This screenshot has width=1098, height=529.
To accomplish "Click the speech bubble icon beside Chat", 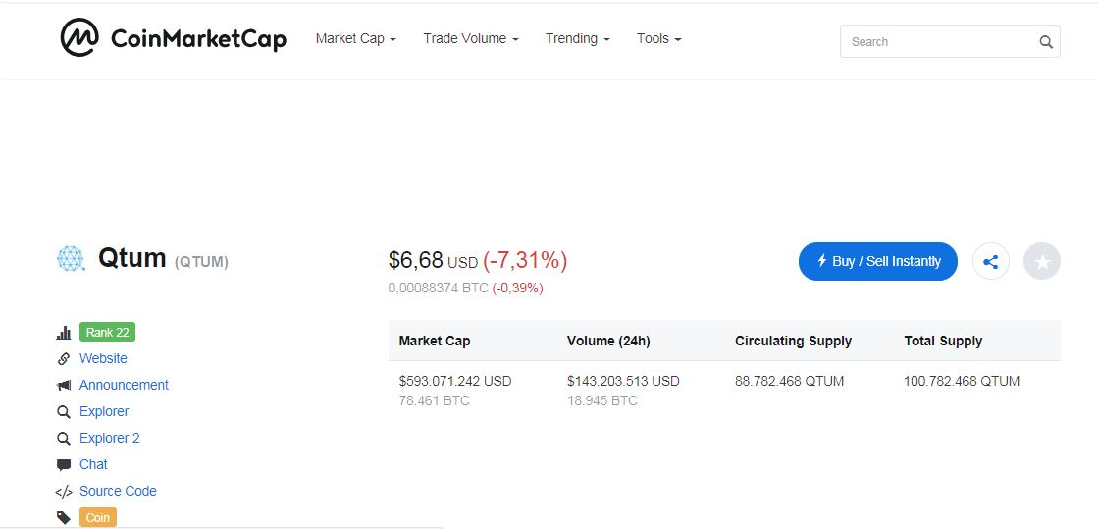I will [x=64, y=465].
